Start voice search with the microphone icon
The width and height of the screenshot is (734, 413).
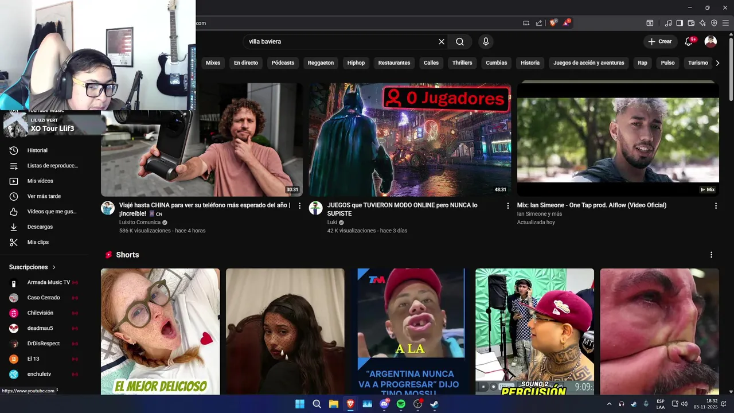pyautogui.click(x=486, y=41)
